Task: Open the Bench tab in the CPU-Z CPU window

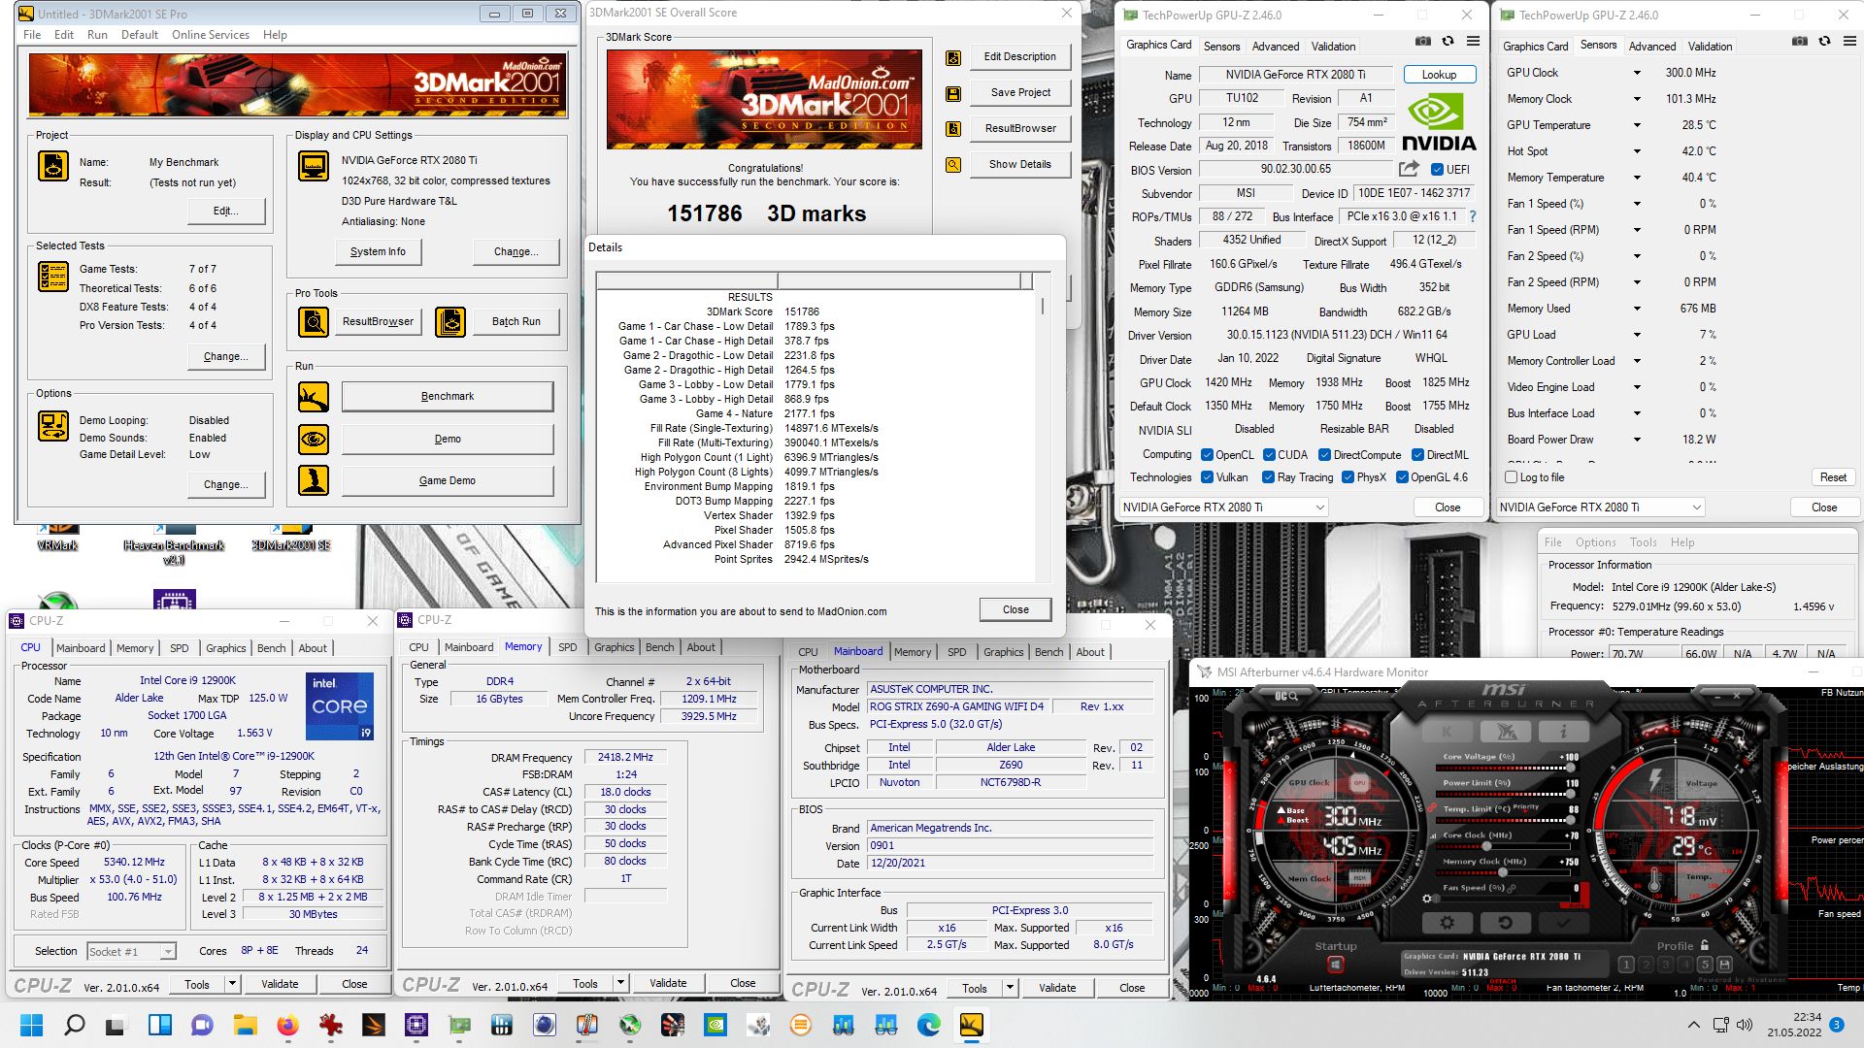Action: pyautogui.click(x=272, y=648)
